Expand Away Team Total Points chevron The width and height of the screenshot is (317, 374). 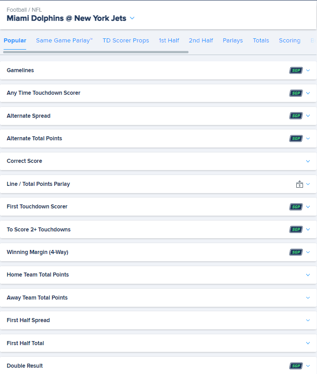[x=308, y=298]
